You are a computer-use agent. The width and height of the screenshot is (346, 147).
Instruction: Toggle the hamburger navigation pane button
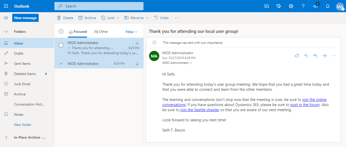6,18
